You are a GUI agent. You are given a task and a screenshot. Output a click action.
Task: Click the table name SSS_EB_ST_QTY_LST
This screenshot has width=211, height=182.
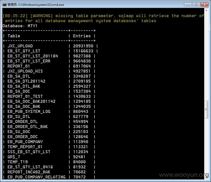click(29, 152)
